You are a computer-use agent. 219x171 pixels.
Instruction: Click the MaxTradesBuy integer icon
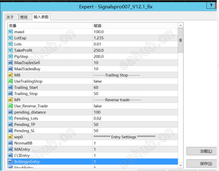click(10, 69)
